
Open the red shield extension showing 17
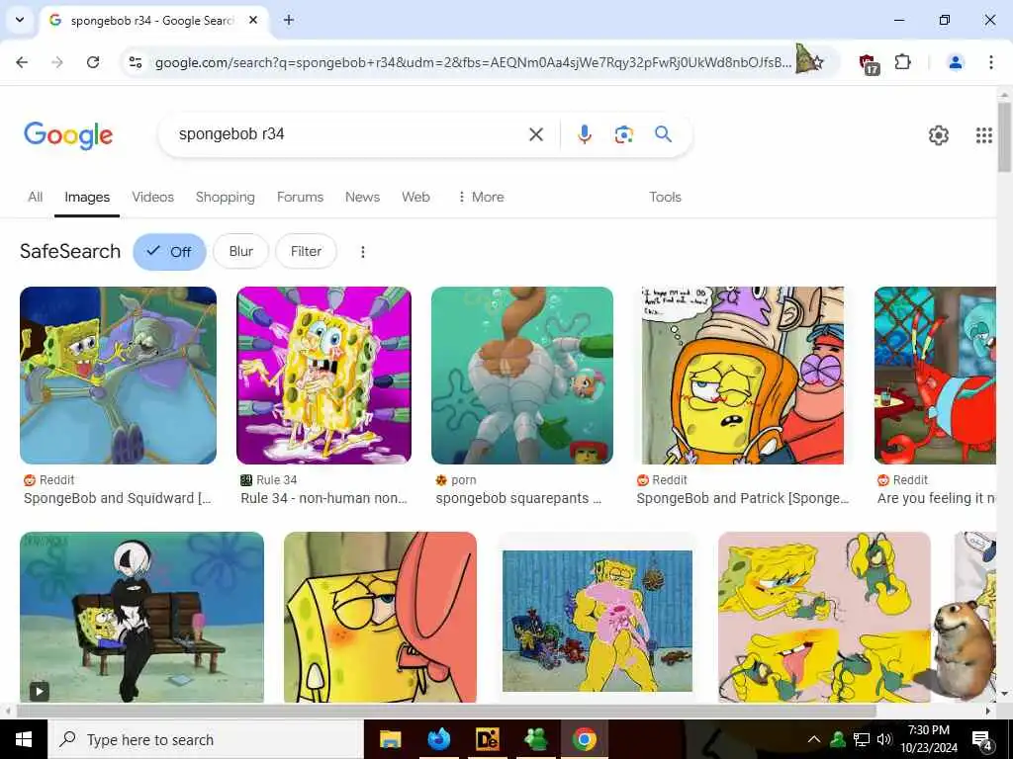point(869,63)
